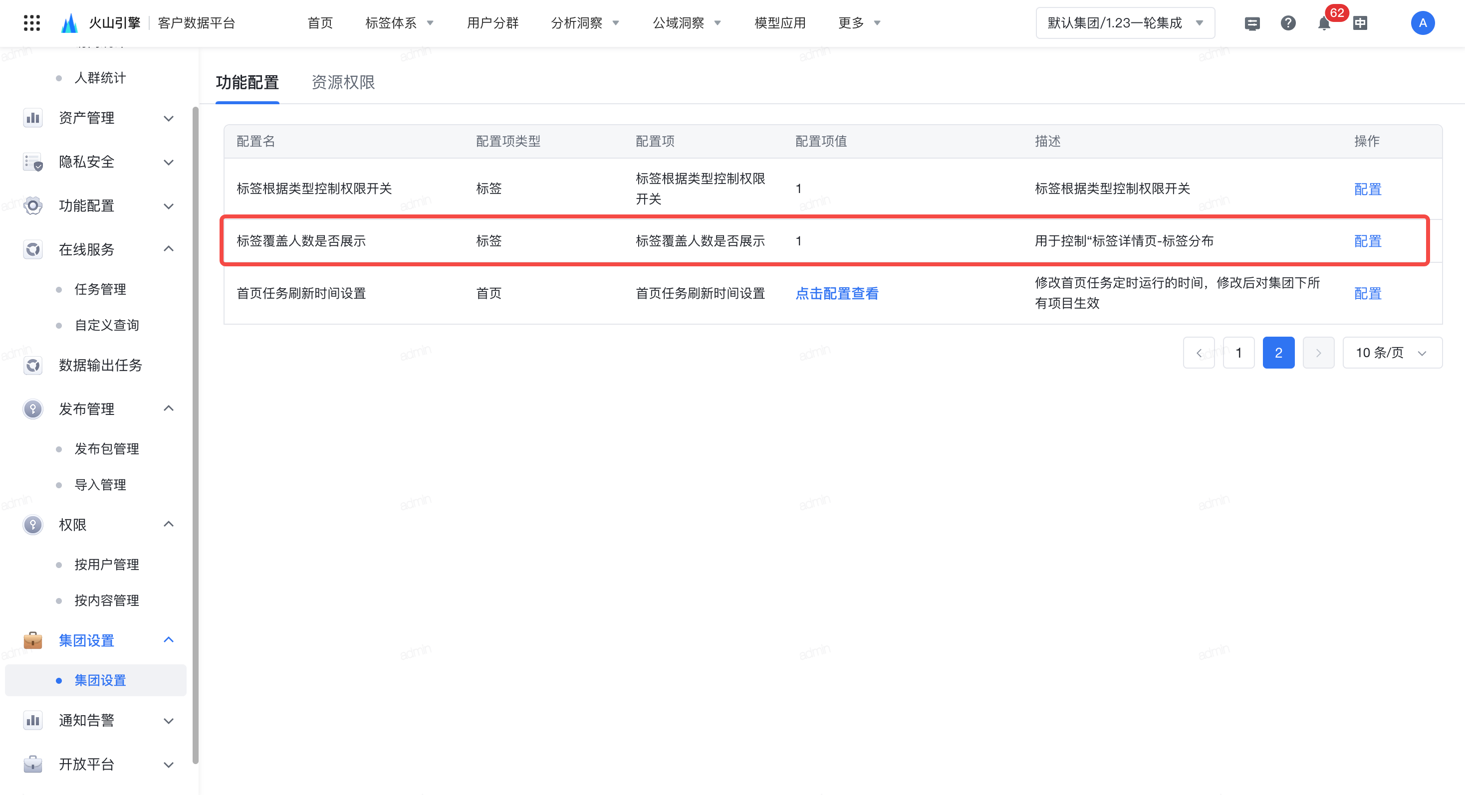Collapse the 在线服务 sidebar section
Screen dimensions: 1465x795
point(168,249)
